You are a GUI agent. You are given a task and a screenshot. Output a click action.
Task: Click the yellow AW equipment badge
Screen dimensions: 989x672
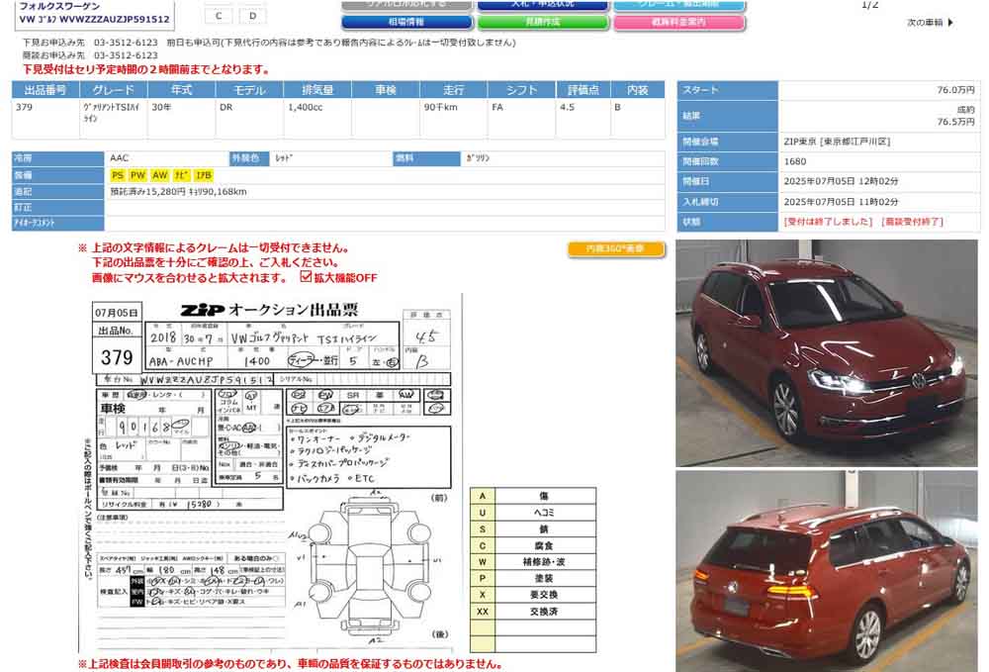[x=159, y=175]
